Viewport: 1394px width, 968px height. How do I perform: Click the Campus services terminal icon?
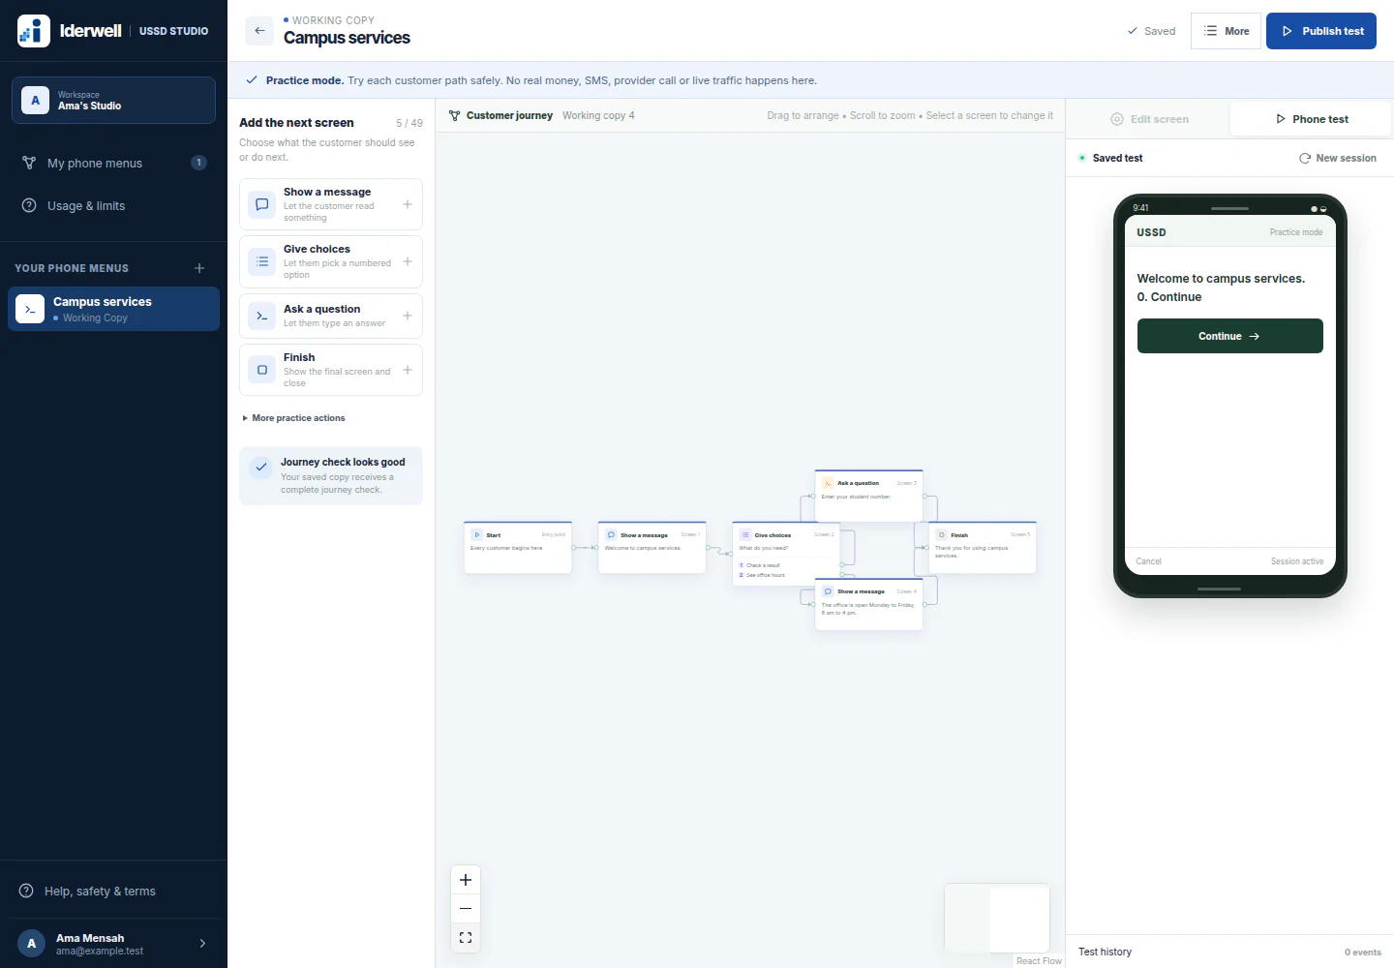coord(30,309)
